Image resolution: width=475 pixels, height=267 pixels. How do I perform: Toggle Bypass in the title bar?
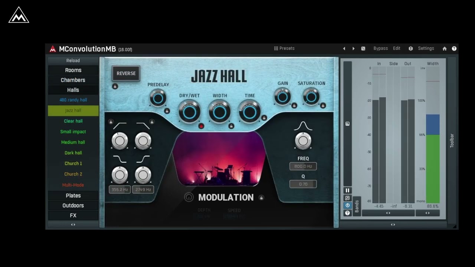point(380,49)
